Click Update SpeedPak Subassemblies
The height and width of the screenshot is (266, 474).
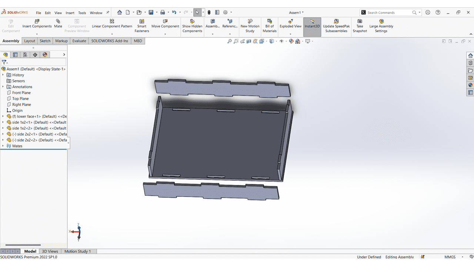(336, 26)
